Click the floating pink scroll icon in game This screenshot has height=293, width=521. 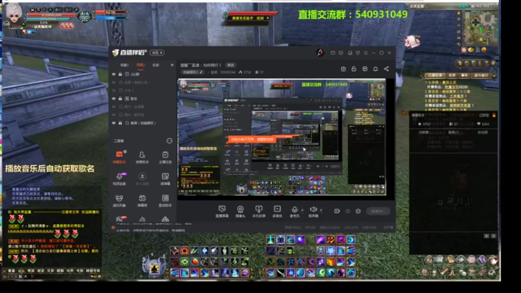tap(412, 41)
